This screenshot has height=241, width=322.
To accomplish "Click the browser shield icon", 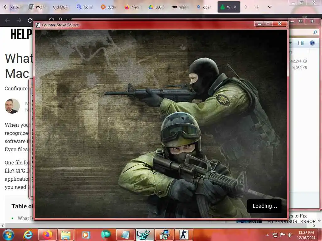I will click(51, 19).
